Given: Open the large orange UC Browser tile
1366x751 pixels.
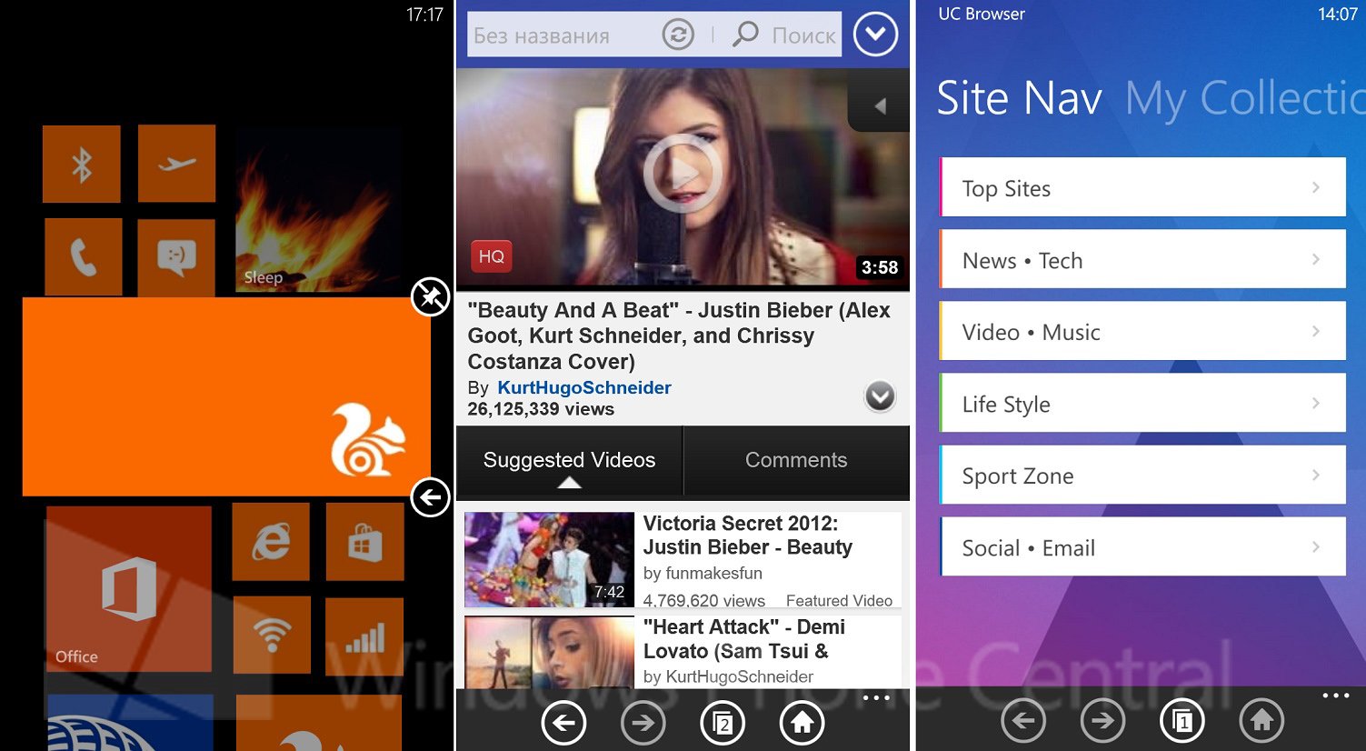Looking at the screenshot, I should (x=226, y=396).
